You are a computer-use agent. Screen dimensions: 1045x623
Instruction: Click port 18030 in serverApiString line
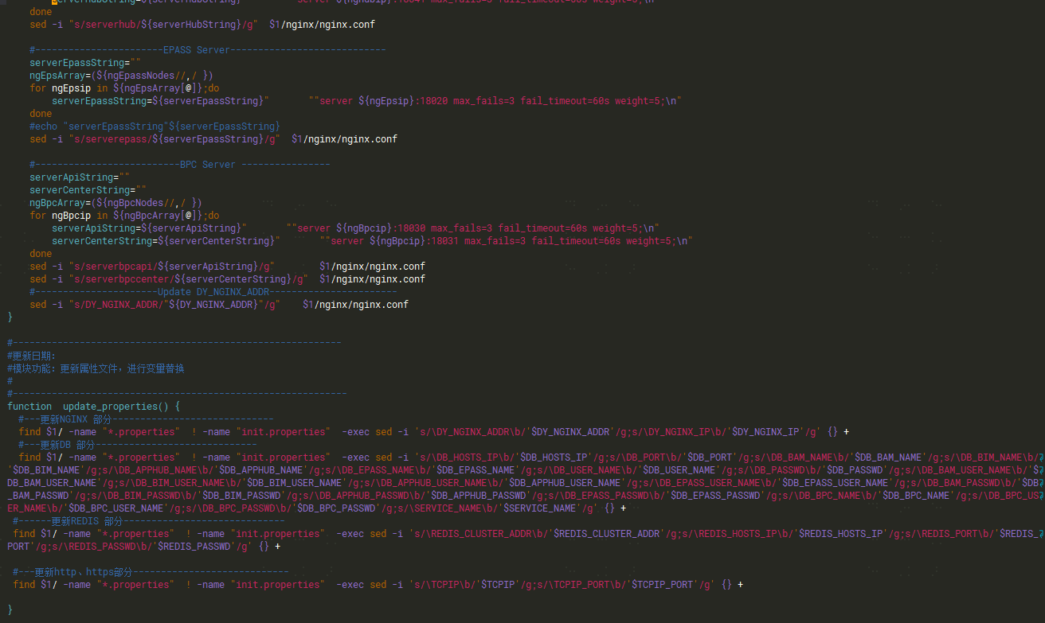pos(411,228)
